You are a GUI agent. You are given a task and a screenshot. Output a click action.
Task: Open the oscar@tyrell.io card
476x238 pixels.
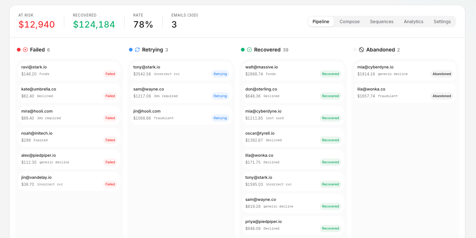293,137
